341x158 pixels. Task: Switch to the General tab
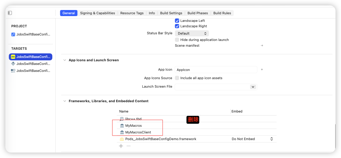(x=69, y=13)
